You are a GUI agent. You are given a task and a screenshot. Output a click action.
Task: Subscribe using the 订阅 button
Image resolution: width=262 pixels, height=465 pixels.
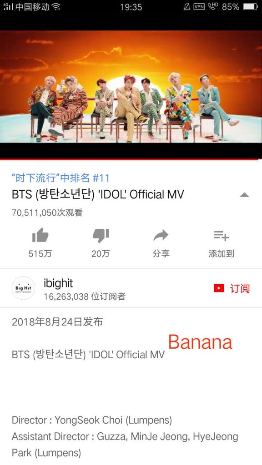(x=240, y=288)
